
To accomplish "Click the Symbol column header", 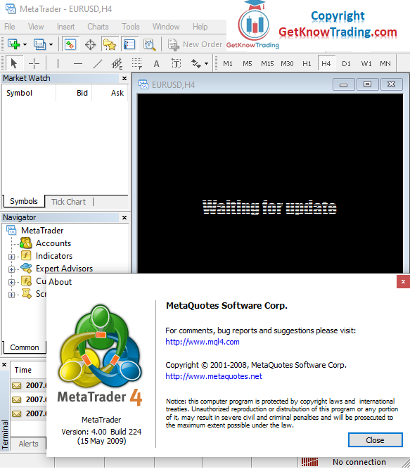I will pyautogui.click(x=29, y=93).
